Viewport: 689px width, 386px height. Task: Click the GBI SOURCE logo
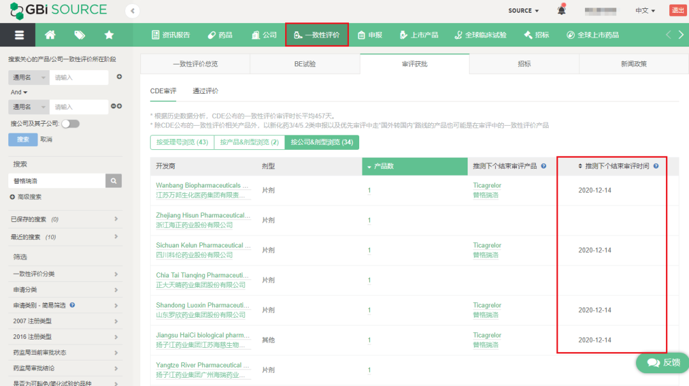[x=59, y=10]
